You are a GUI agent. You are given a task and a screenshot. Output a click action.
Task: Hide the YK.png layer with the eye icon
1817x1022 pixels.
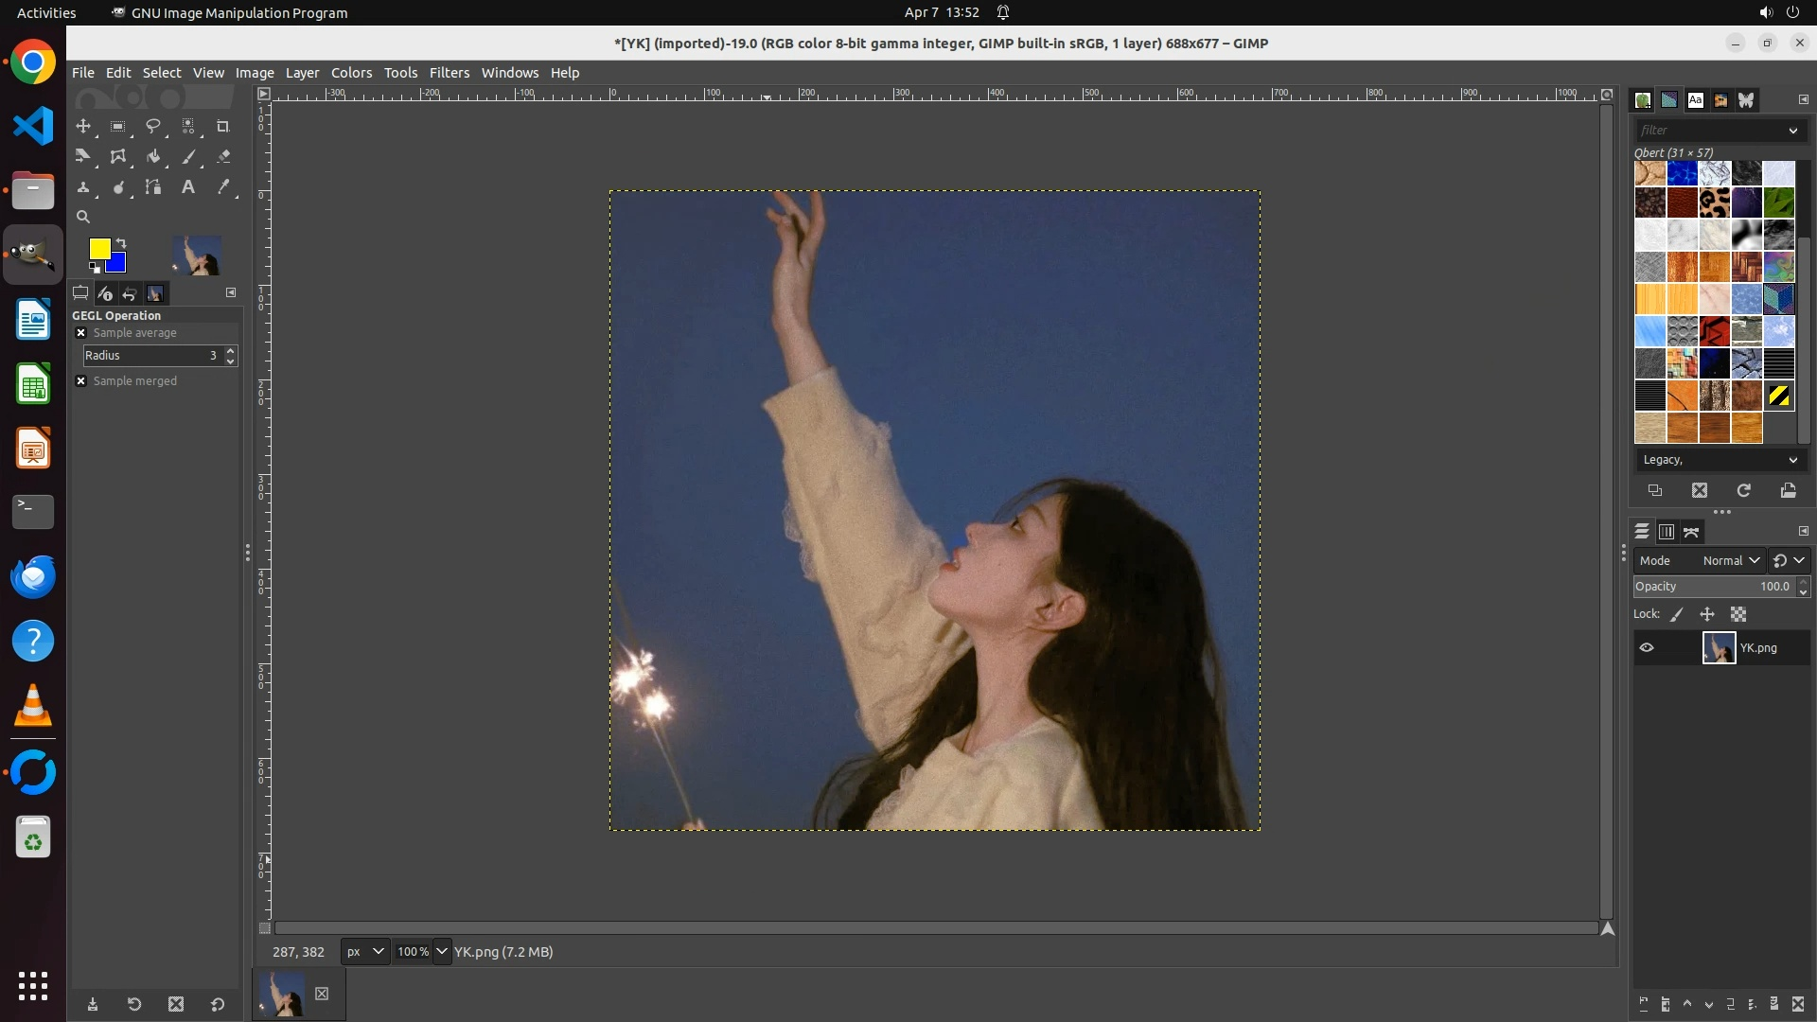click(1647, 648)
